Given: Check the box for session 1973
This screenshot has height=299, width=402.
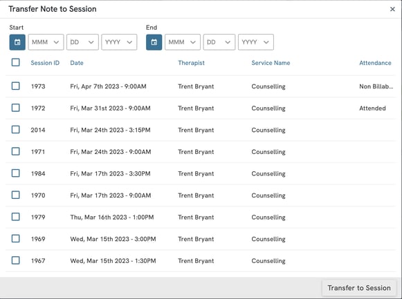Looking at the screenshot, I should pyautogui.click(x=16, y=86).
